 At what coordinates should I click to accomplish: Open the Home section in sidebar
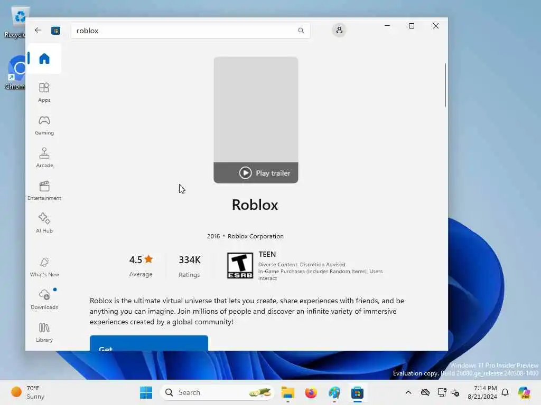coord(44,59)
